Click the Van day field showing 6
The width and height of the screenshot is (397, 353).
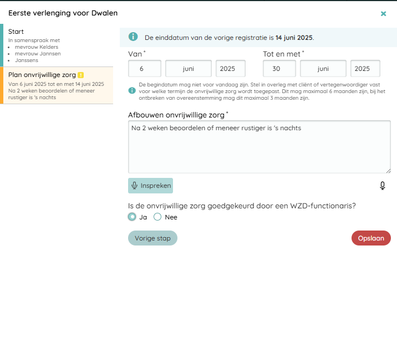click(145, 69)
